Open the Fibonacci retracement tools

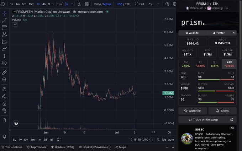(x=4, y=27)
